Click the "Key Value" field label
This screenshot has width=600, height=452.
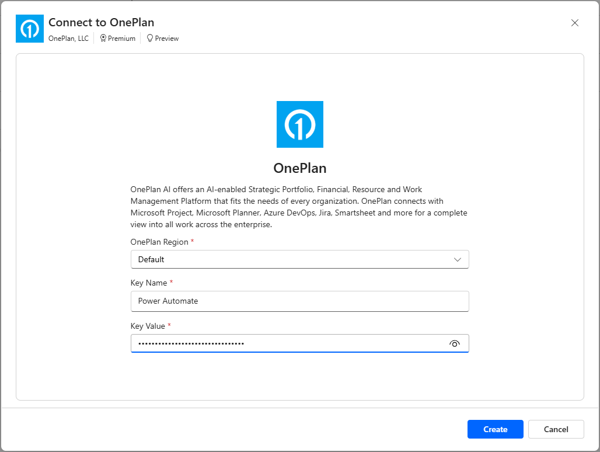coord(148,326)
